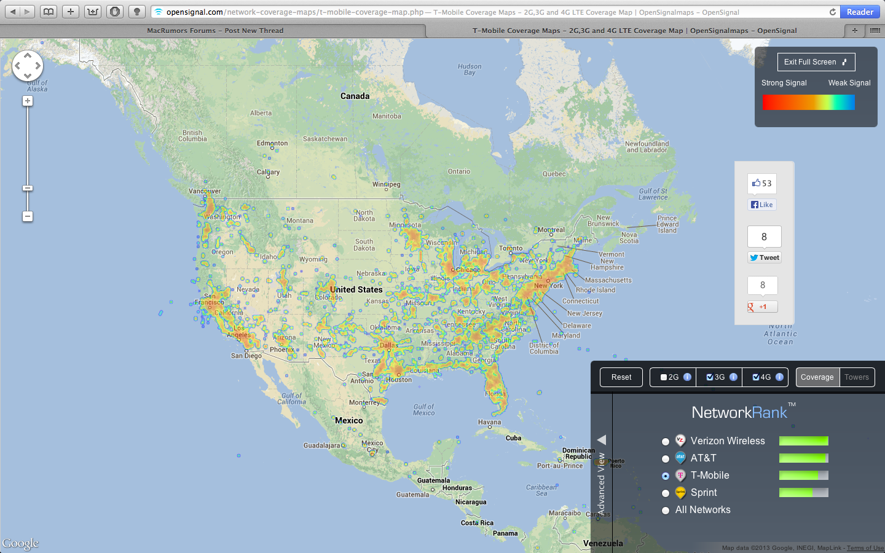Image resolution: width=885 pixels, height=553 pixels.
Task: Click the Verizon Wireless rank bar
Action: 804,441
